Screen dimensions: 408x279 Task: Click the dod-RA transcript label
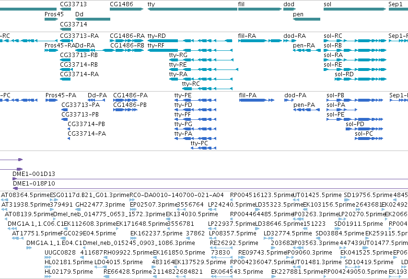294,35
